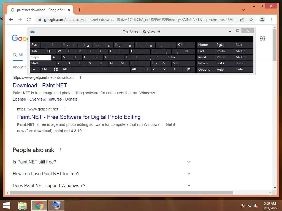Open "Paint.NET - Free Software for Digital Photo Editing"

pos(79,117)
